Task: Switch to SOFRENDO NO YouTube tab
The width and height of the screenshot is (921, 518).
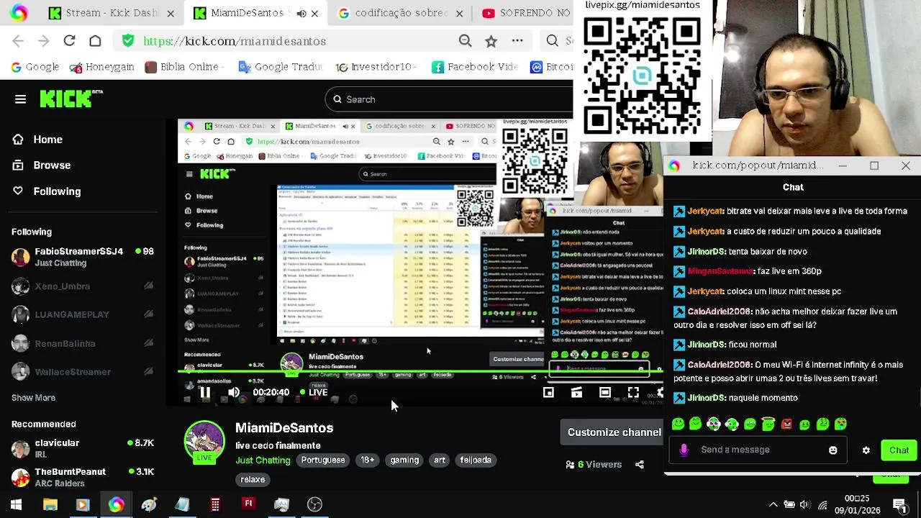Action: coord(525,13)
